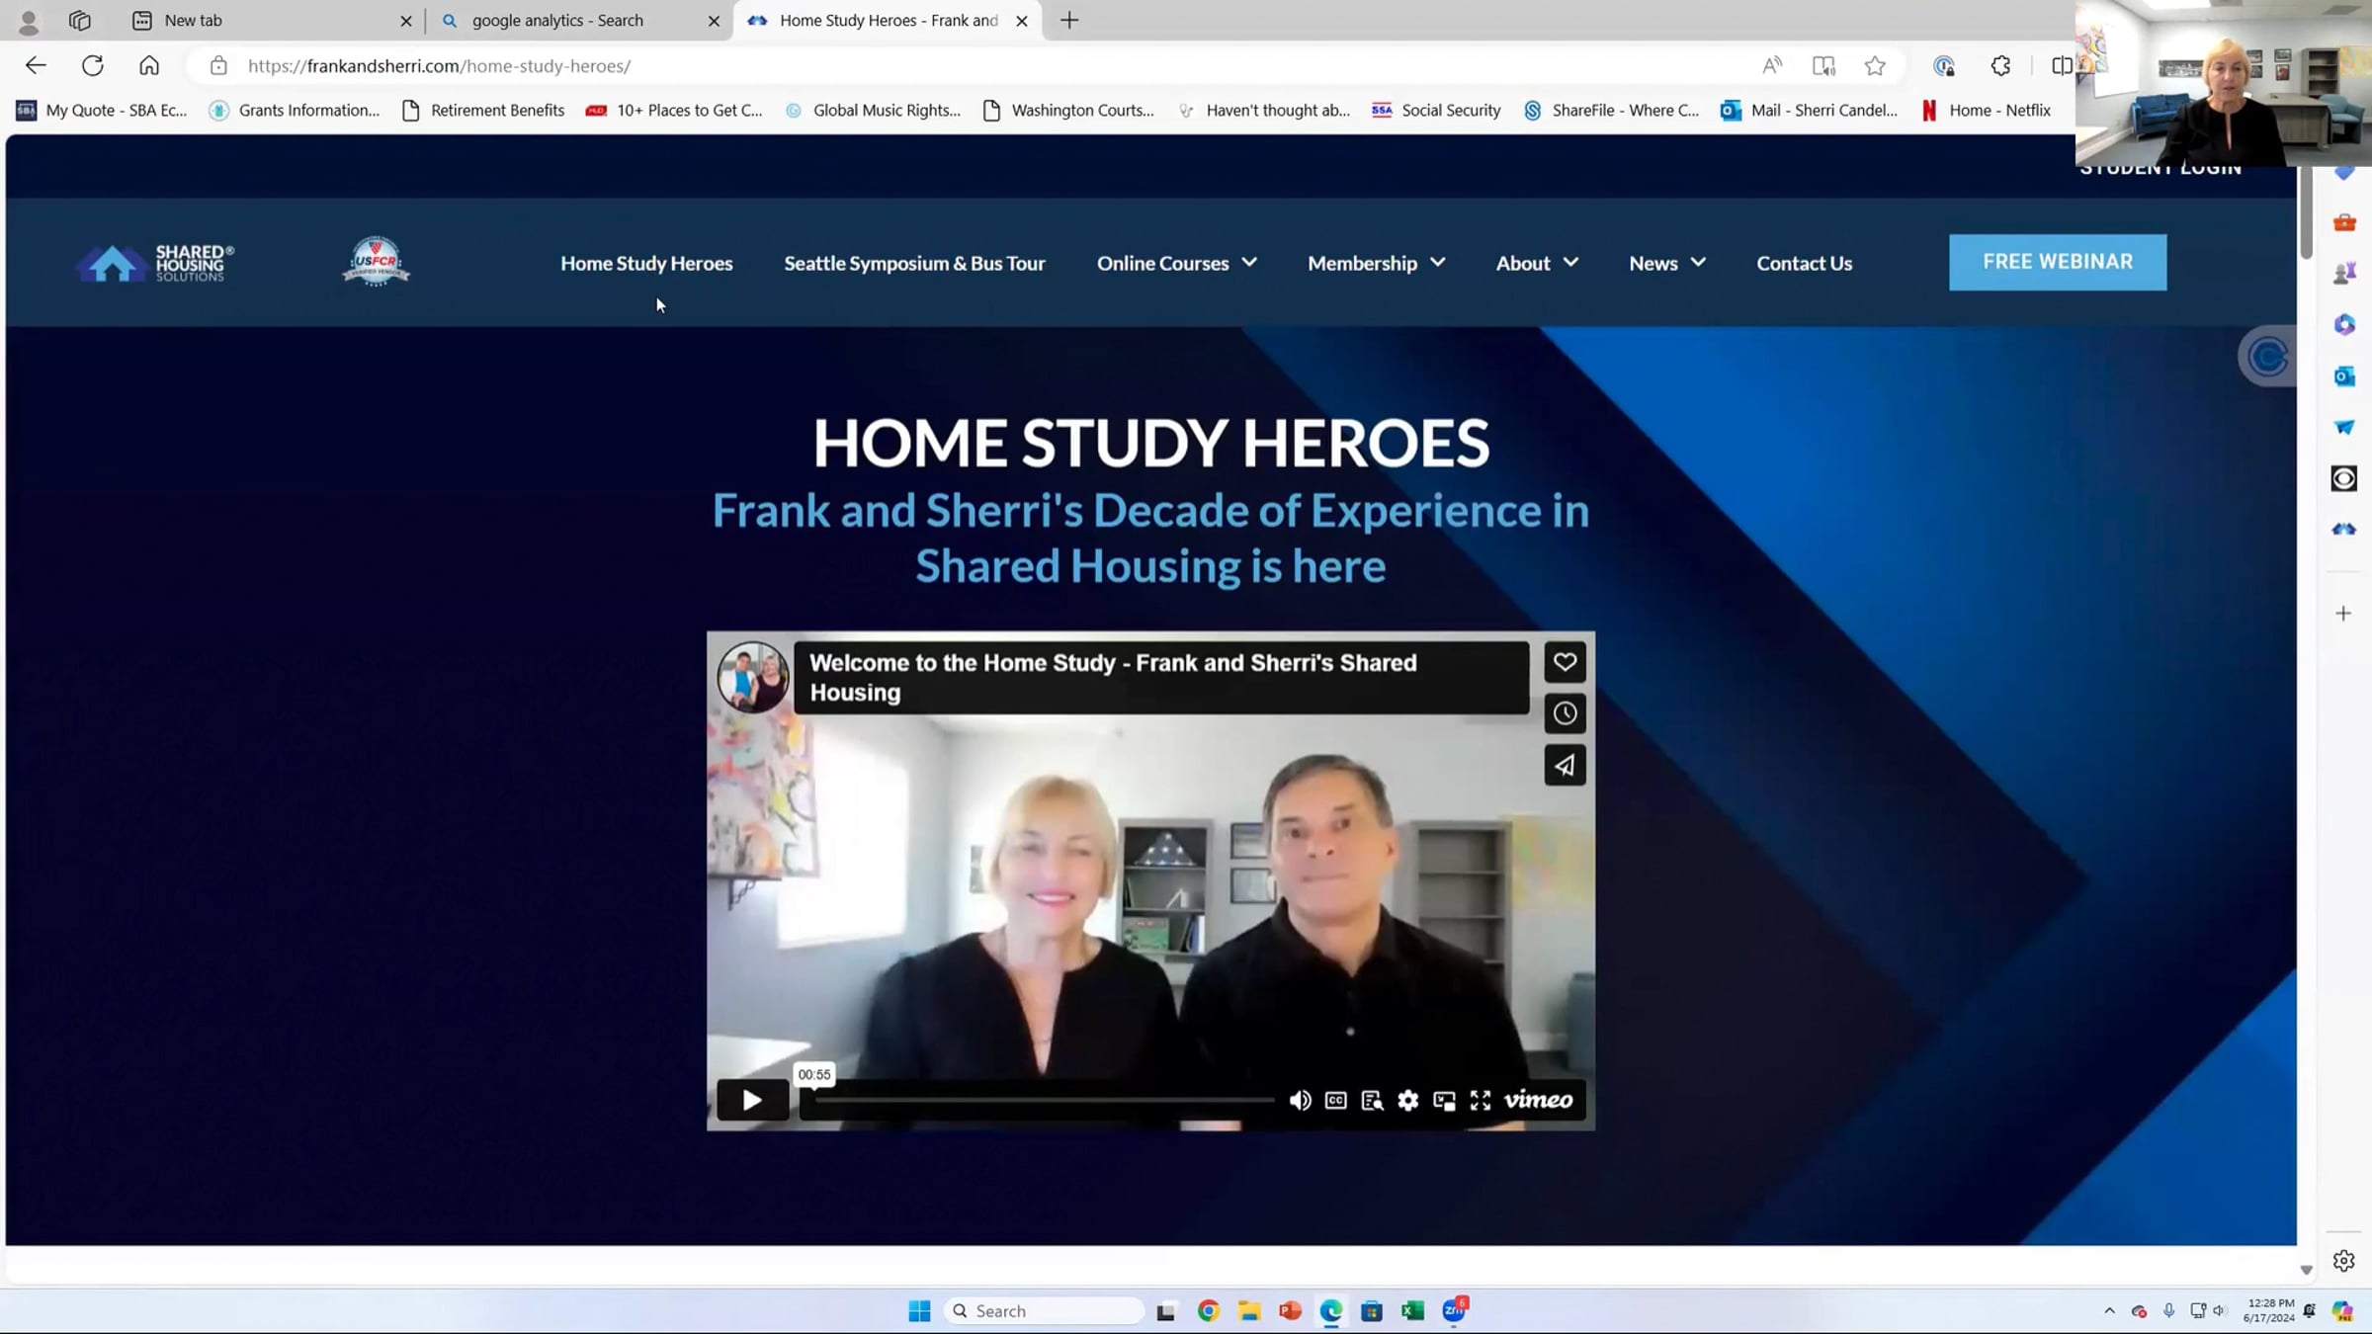The height and width of the screenshot is (1334, 2372).
Task: Add video to Watch Later
Action: [x=1565, y=713]
